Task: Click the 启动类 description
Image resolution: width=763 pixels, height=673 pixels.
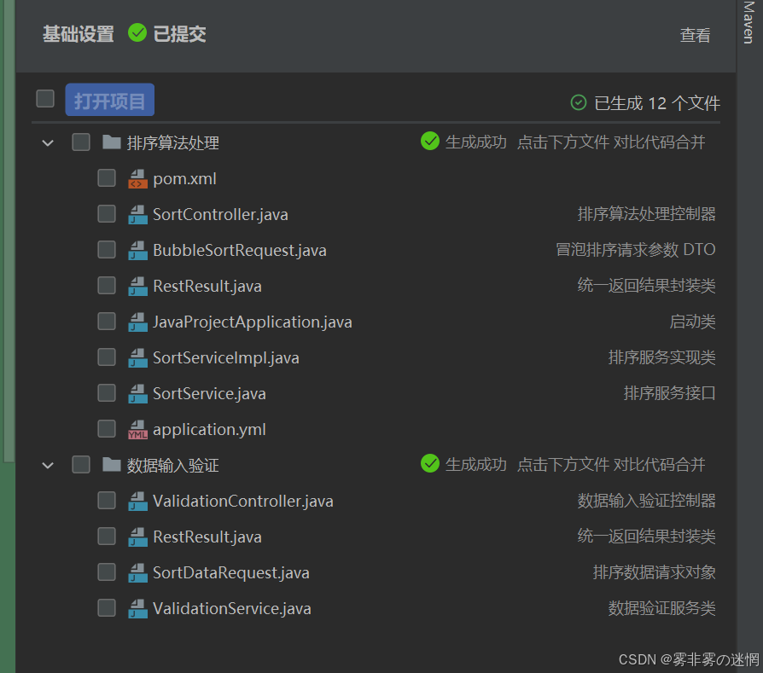Action: tap(693, 322)
